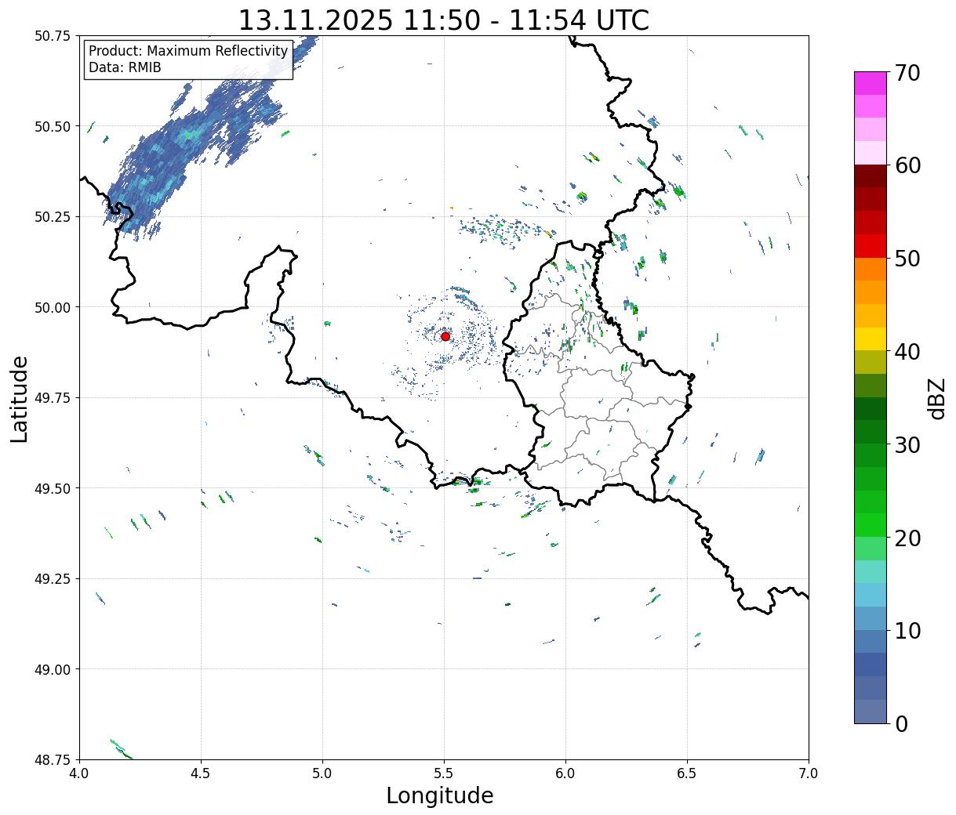Click the latitude tick label 50.50
Screen dimensions: 956x815
click(x=53, y=126)
